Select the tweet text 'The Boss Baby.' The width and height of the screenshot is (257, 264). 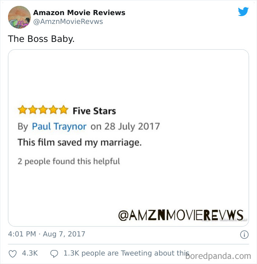41,39
